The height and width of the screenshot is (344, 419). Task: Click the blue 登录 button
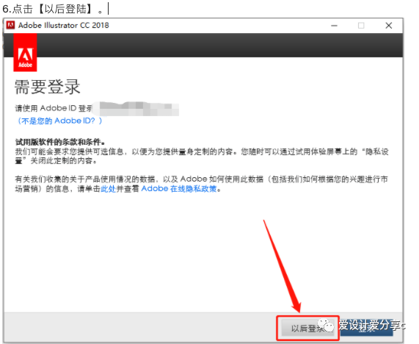pos(367,328)
